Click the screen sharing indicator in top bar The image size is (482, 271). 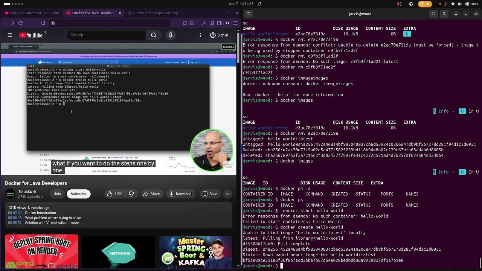click(x=424, y=4)
